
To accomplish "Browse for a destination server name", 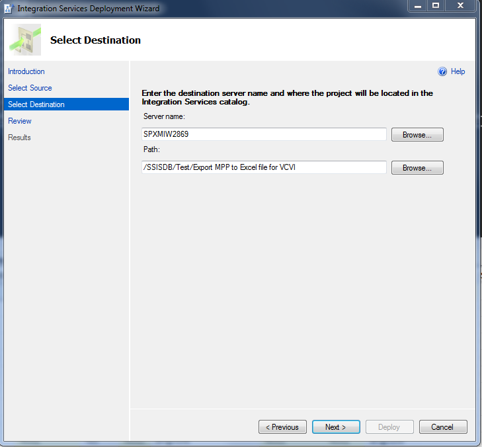I will 417,135.
